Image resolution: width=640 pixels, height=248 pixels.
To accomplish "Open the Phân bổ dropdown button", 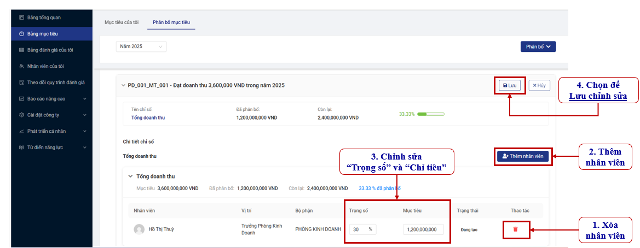I will 538,46.
